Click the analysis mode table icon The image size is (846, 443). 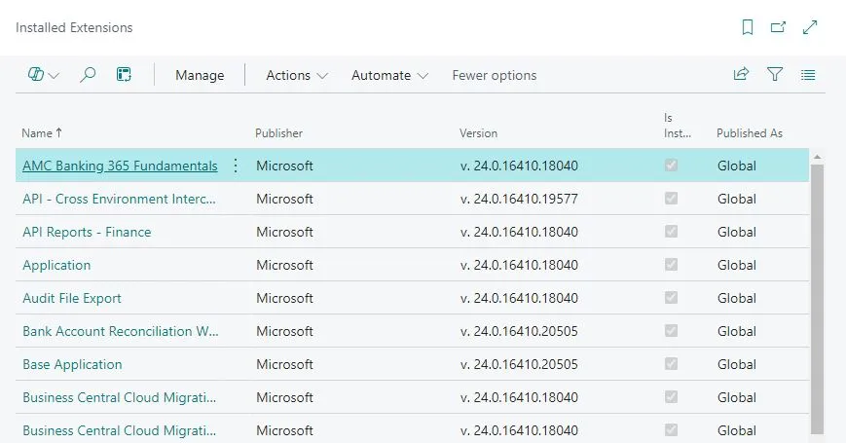point(124,74)
